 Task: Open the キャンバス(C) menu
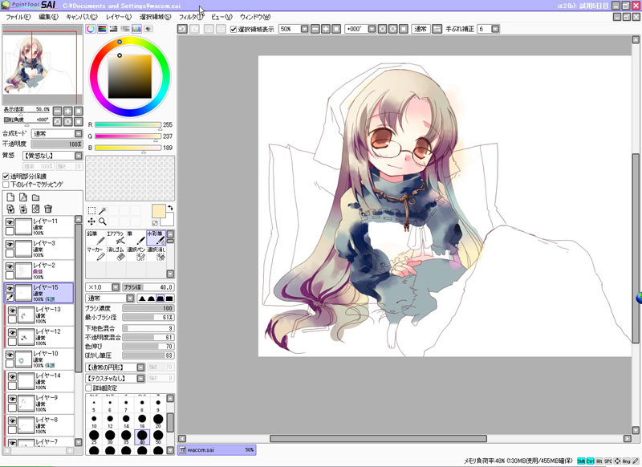[82, 17]
